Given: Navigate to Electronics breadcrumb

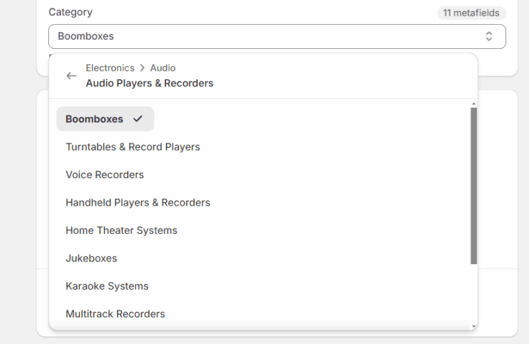Looking at the screenshot, I should point(110,68).
